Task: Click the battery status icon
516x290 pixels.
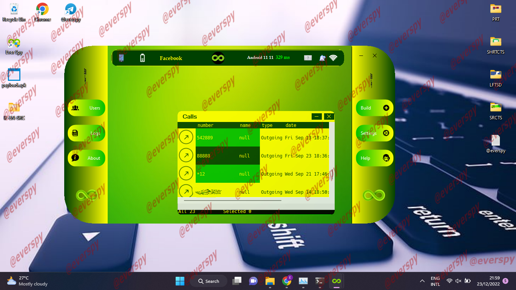Action: (x=142, y=58)
